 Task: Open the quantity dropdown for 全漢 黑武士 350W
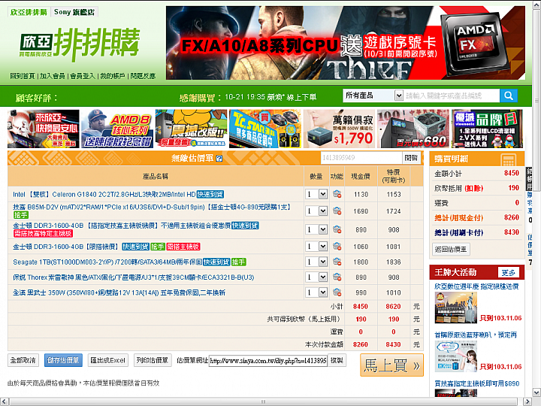tap(316, 292)
